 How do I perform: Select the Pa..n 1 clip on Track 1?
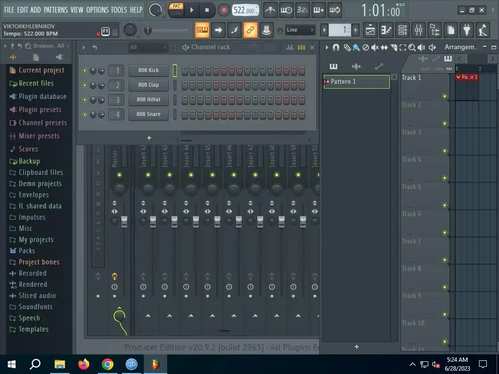(466, 77)
